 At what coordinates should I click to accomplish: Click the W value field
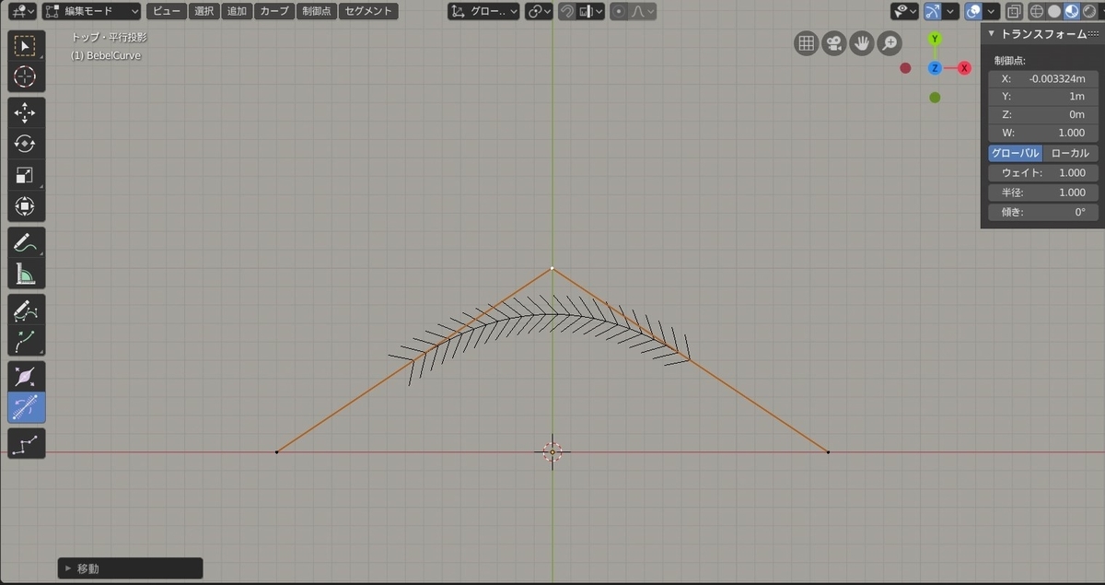click(x=1042, y=133)
